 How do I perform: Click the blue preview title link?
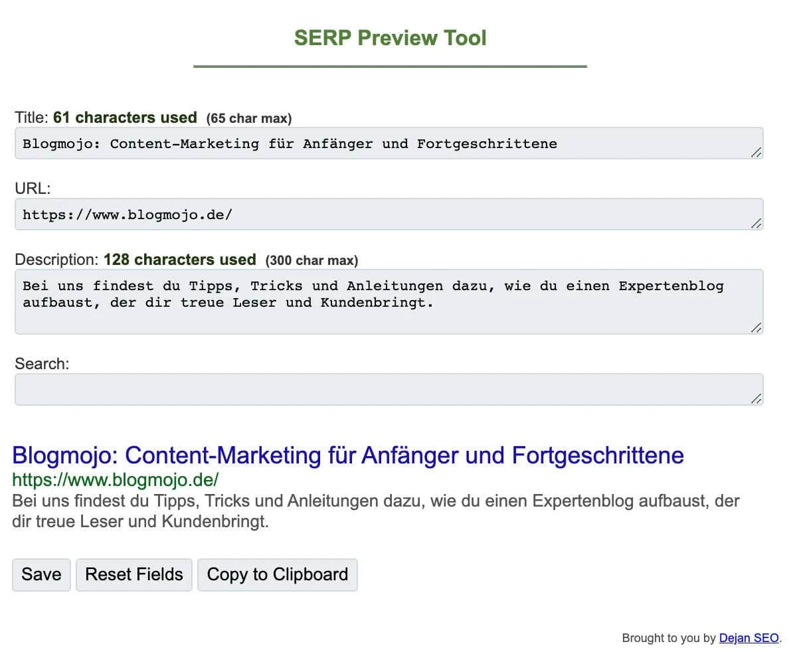click(347, 455)
